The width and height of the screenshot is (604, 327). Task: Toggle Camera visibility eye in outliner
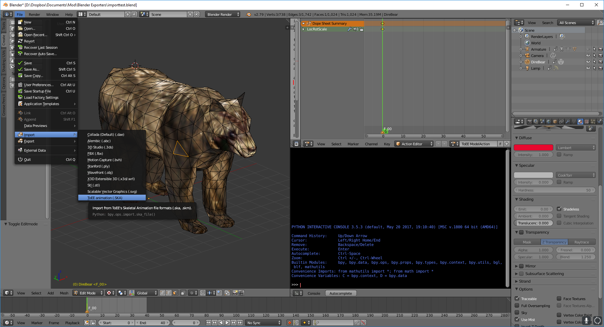(588, 55)
